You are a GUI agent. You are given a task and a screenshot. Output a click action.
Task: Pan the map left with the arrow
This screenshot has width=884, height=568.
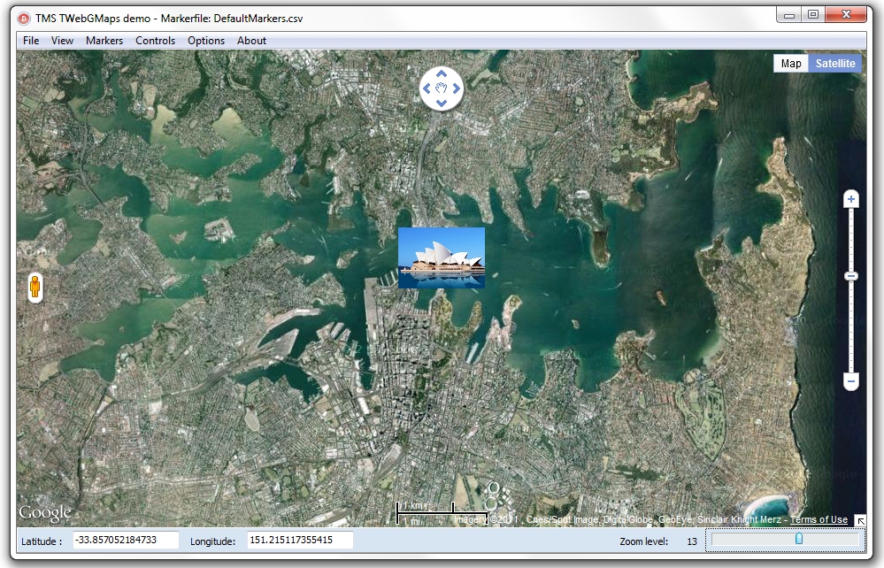click(x=427, y=88)
